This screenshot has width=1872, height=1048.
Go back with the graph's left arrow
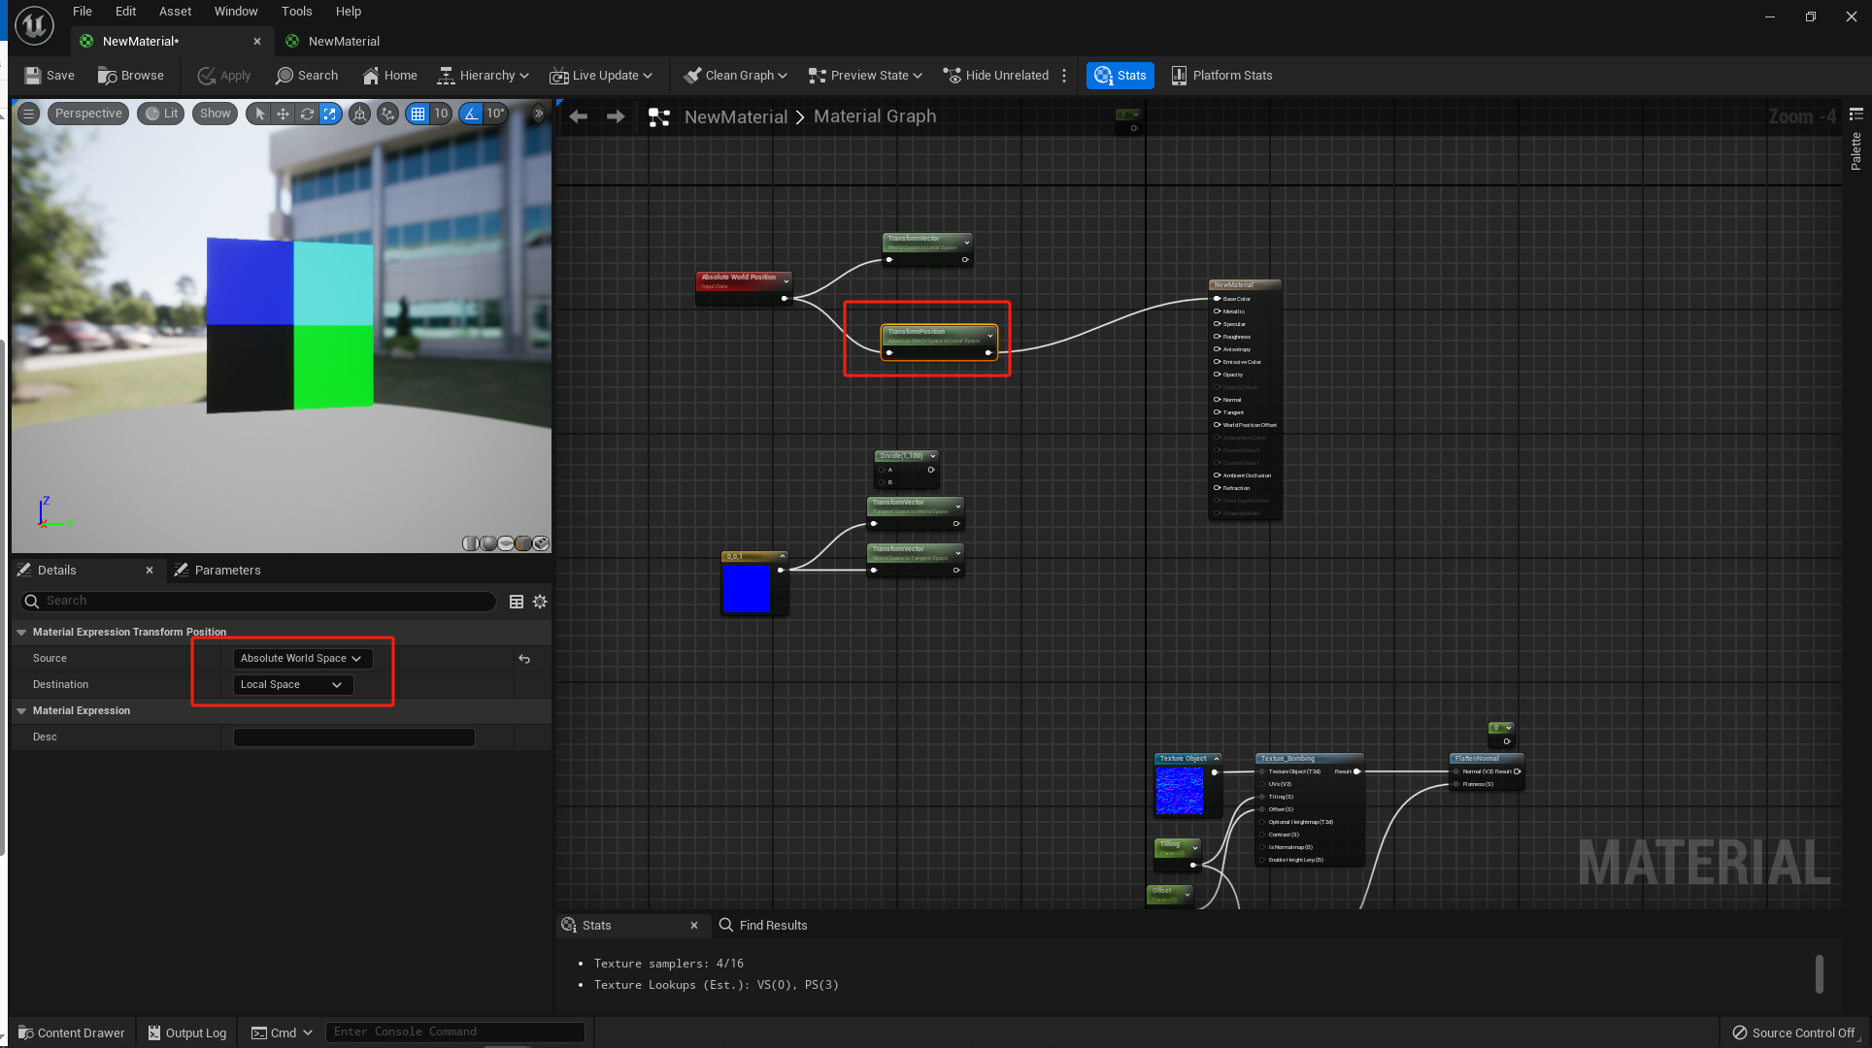[x=579, y=116]
